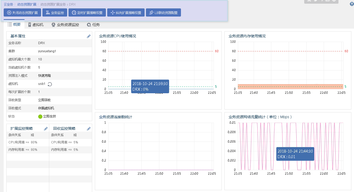Edit the 回收监控策略 with pencil icon
This screenshot has height=192, width=354.
89,129
